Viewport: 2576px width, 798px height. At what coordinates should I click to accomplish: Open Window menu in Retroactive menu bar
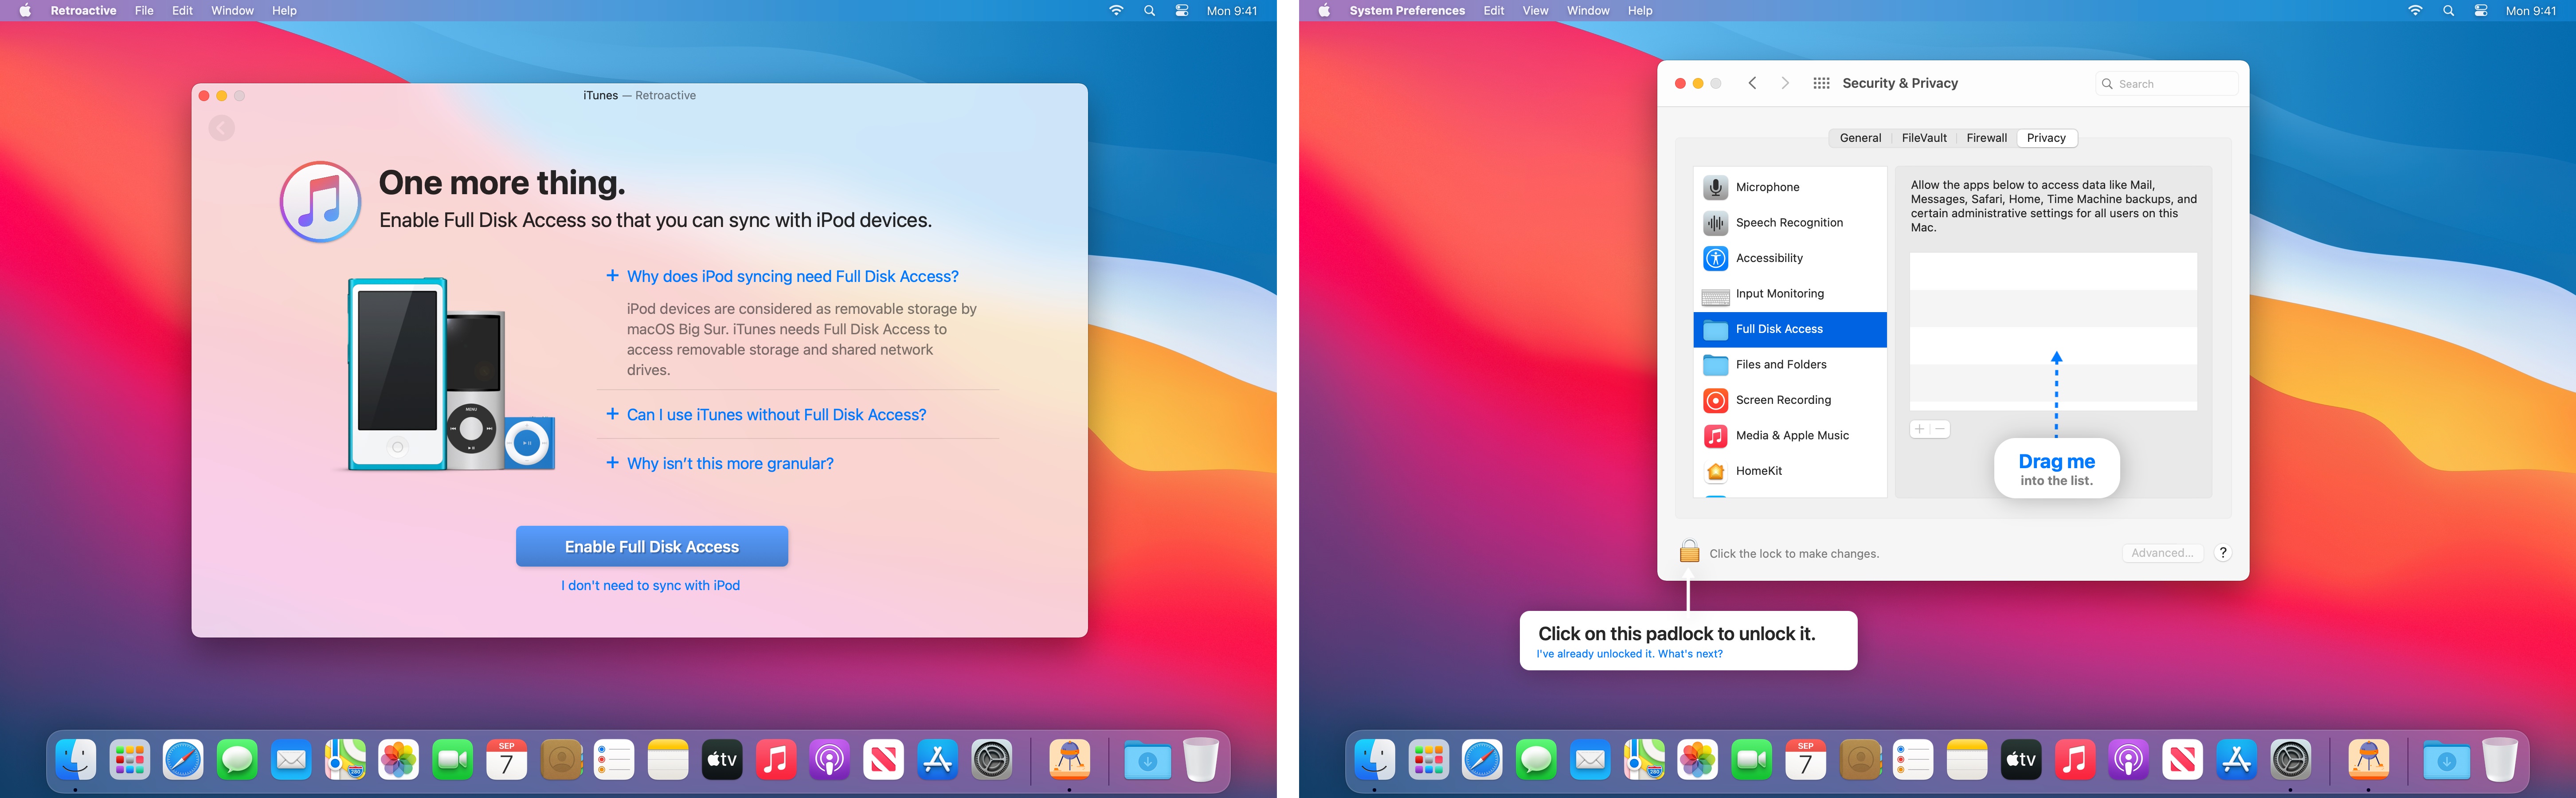click(232, 11)
